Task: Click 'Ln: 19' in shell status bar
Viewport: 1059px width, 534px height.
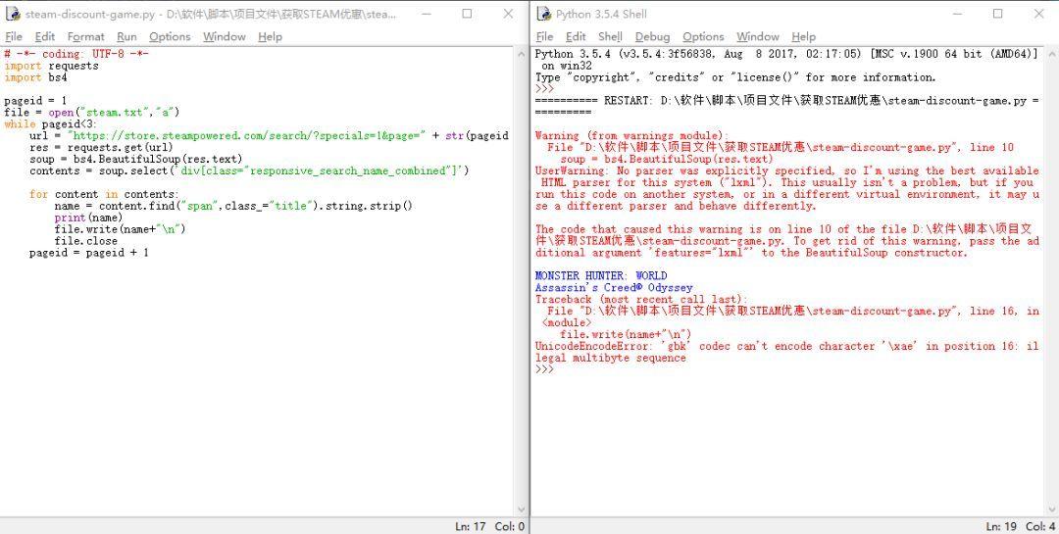Action: coord(1001,526)
